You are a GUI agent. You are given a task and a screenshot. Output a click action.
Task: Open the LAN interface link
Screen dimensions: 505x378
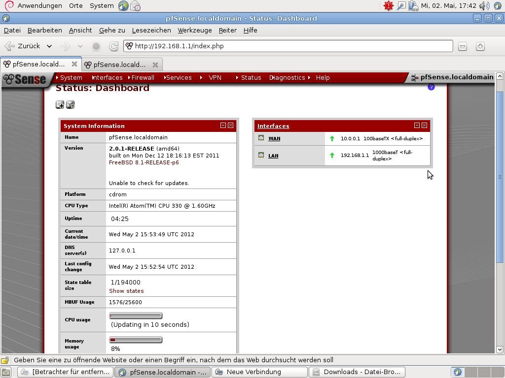tap(273, 156)
